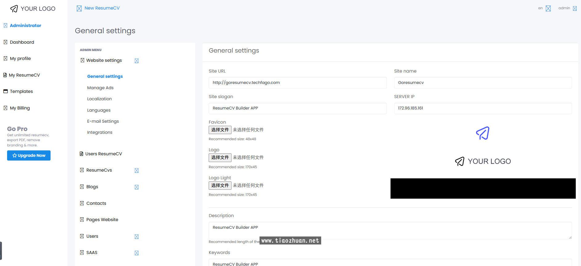Click the icon beside New ResumeCV

tap(79, 8)
